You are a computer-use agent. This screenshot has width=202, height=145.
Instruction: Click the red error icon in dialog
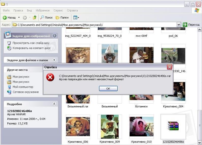50,77
